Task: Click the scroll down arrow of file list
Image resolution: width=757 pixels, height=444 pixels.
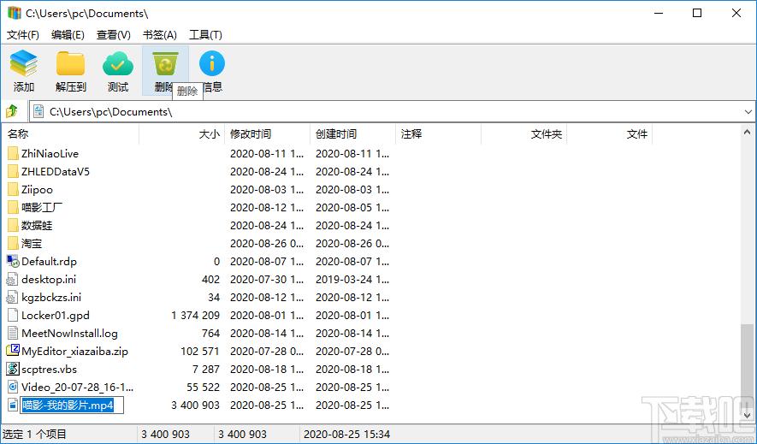Action: point(748,414)
